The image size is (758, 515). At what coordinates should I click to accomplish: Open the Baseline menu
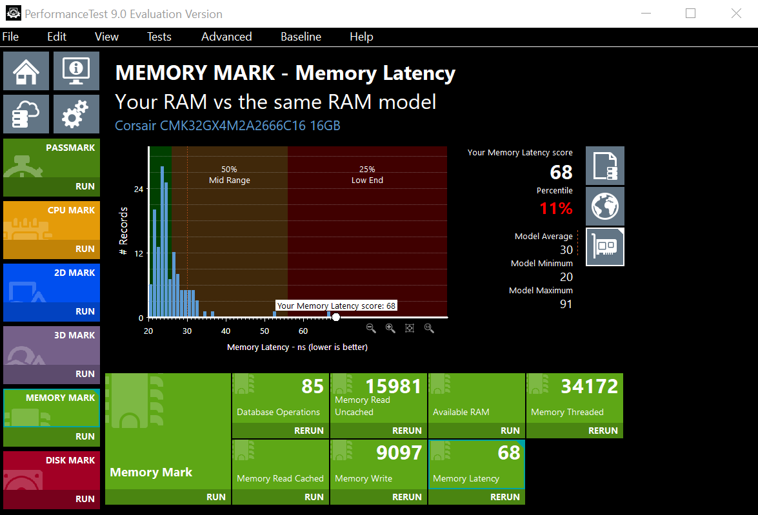click(301, 37)
